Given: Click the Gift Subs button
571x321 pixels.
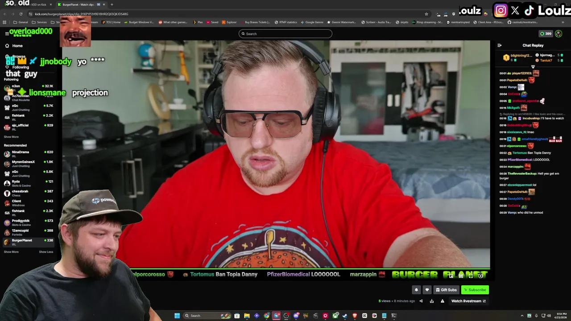Looking at the screenshot, I should point(446,290).
